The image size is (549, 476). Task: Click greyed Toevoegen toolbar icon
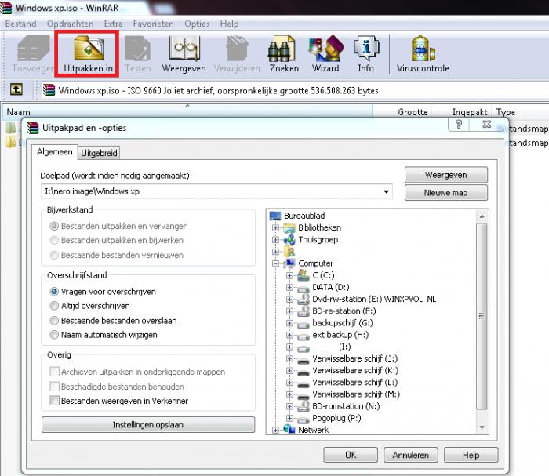tap(33, 49)
